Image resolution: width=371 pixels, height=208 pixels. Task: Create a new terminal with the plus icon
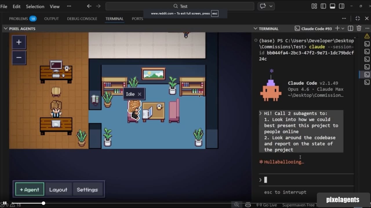click(x=337, y=28)
